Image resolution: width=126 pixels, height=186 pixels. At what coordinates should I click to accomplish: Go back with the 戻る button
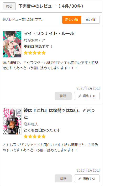pyautogui.click(x=9, y=6)
